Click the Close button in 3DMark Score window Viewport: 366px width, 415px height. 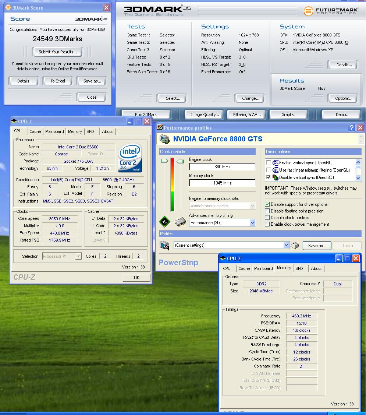pos(92,97)
